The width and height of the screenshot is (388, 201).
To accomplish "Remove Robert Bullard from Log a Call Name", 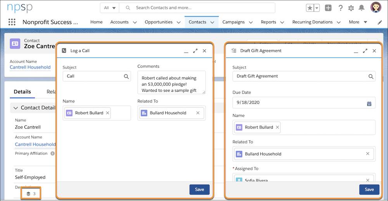I will pos(107,113).
